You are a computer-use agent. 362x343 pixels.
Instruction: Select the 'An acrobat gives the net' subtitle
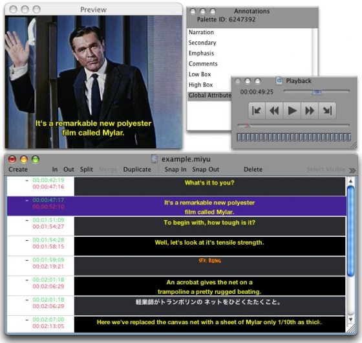tap(209, 287)
